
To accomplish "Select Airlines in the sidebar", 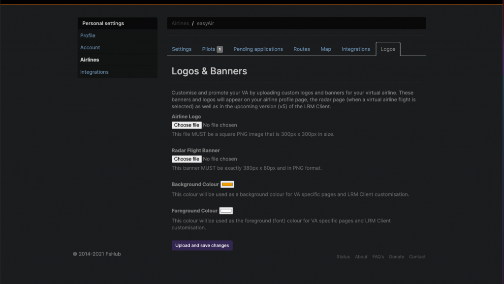I will pos(90,60).
